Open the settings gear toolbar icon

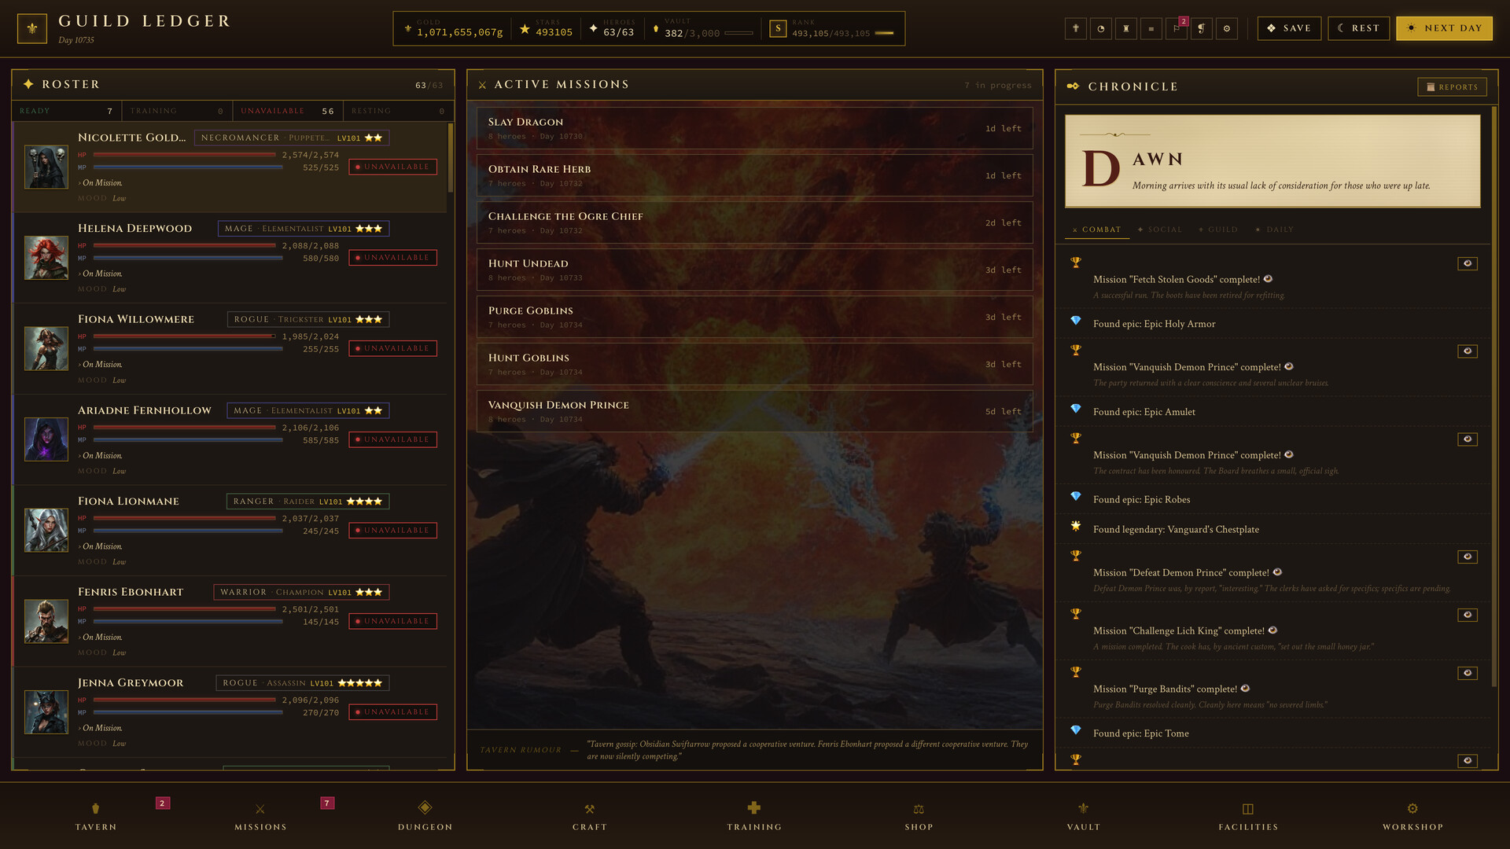pyautogui.click(x=1227, y=28)
